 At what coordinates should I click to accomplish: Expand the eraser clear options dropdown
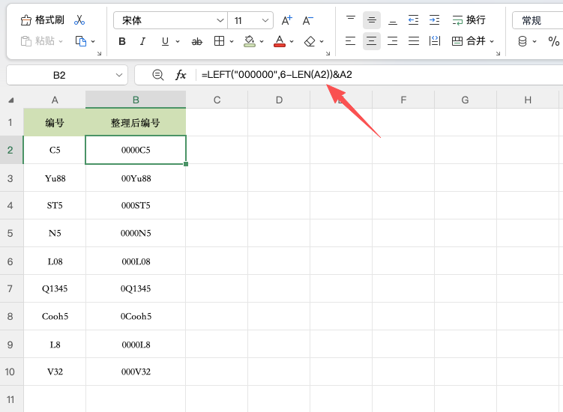322,41
